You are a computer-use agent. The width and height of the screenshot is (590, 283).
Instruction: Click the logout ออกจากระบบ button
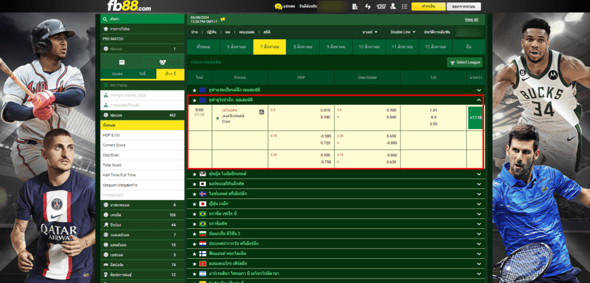click(464, 6)
